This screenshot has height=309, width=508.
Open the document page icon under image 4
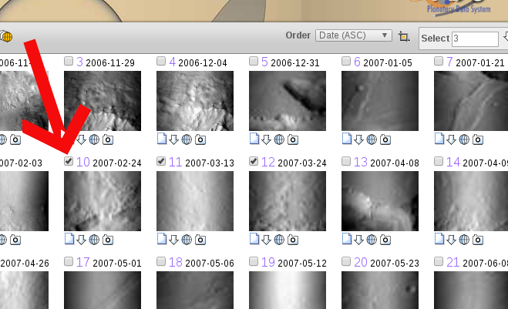click(x=162, y=138)
